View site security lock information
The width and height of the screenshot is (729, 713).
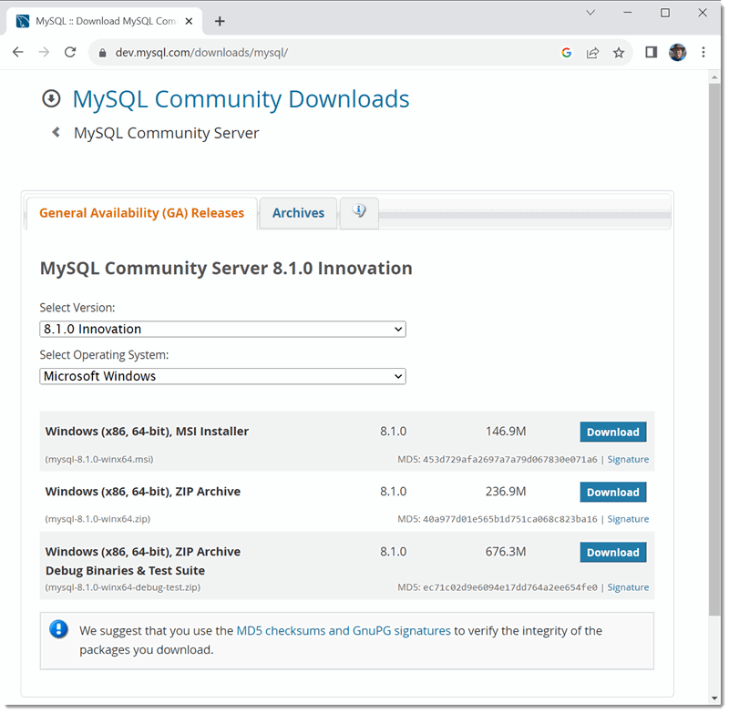pyautogui.click(x=103, y=53)
